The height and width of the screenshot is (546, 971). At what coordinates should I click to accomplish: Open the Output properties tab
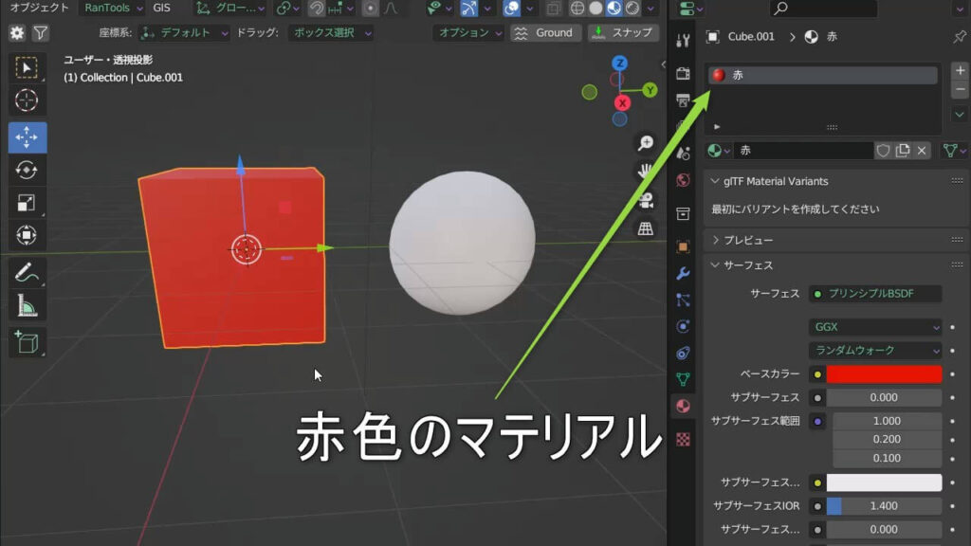pos(683,100)
